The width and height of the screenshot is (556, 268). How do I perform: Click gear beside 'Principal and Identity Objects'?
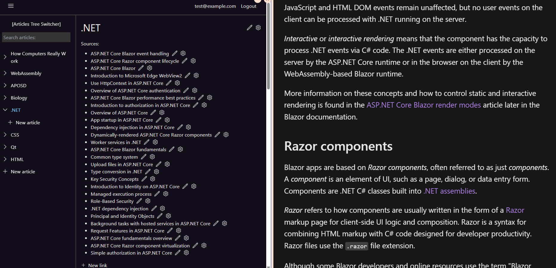(x=168, y=216)
